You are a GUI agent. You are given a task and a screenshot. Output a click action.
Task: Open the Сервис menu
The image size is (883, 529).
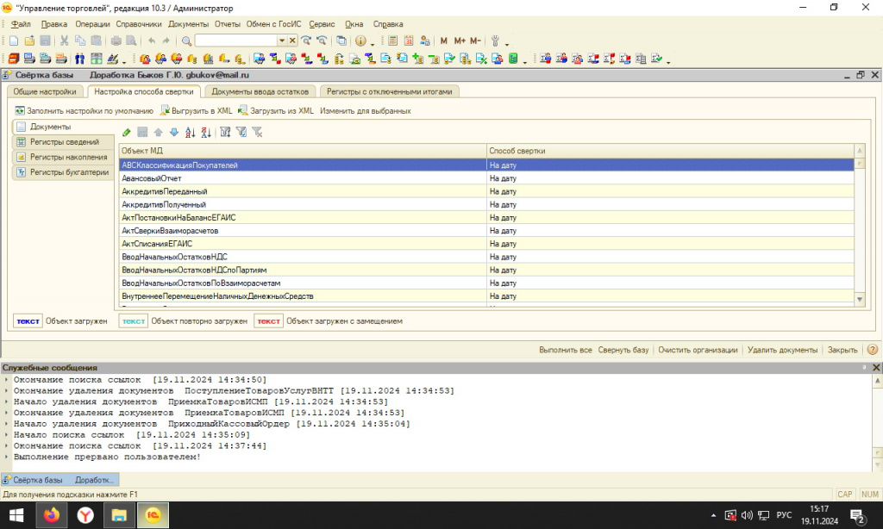point(322,24)
